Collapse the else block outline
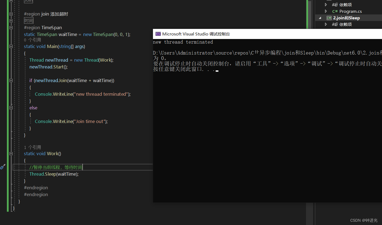The image size is (382, 225). pyautogui.click(x=11, y=108)
